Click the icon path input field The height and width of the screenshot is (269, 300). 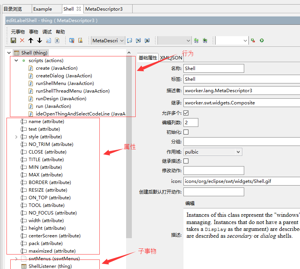pos(242,181)
